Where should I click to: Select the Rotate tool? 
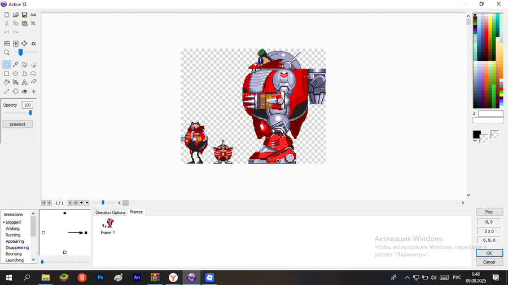point(16,91)
